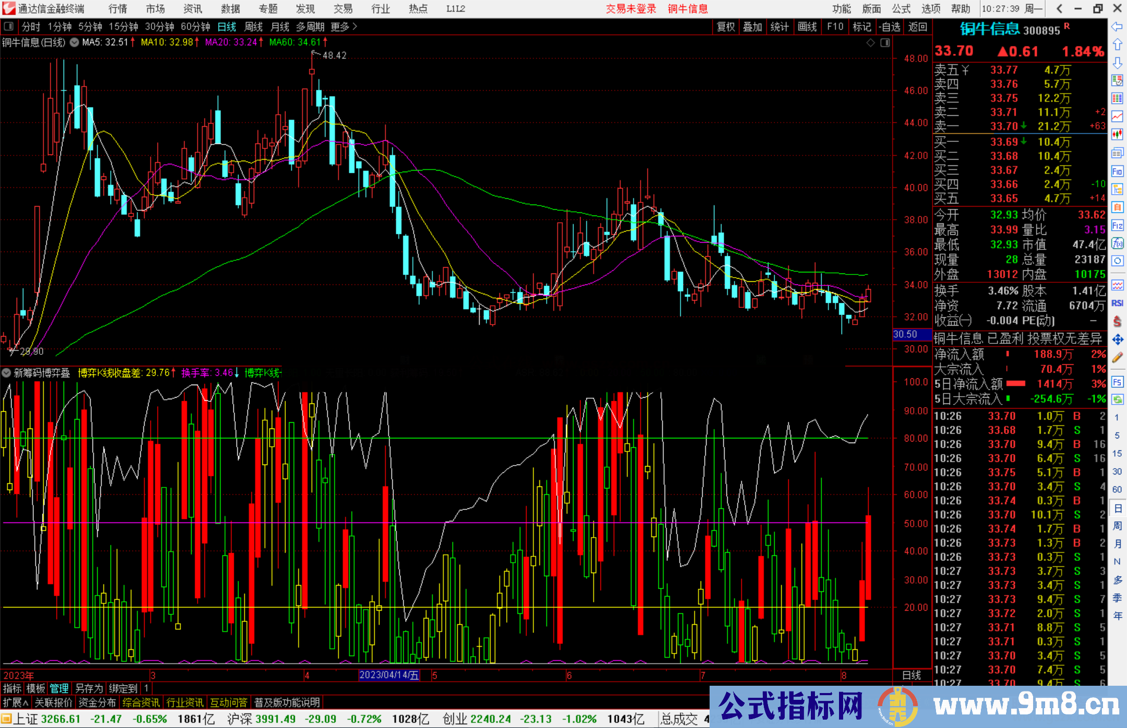Click the title bar back chevron arrow

(1059, 8)
